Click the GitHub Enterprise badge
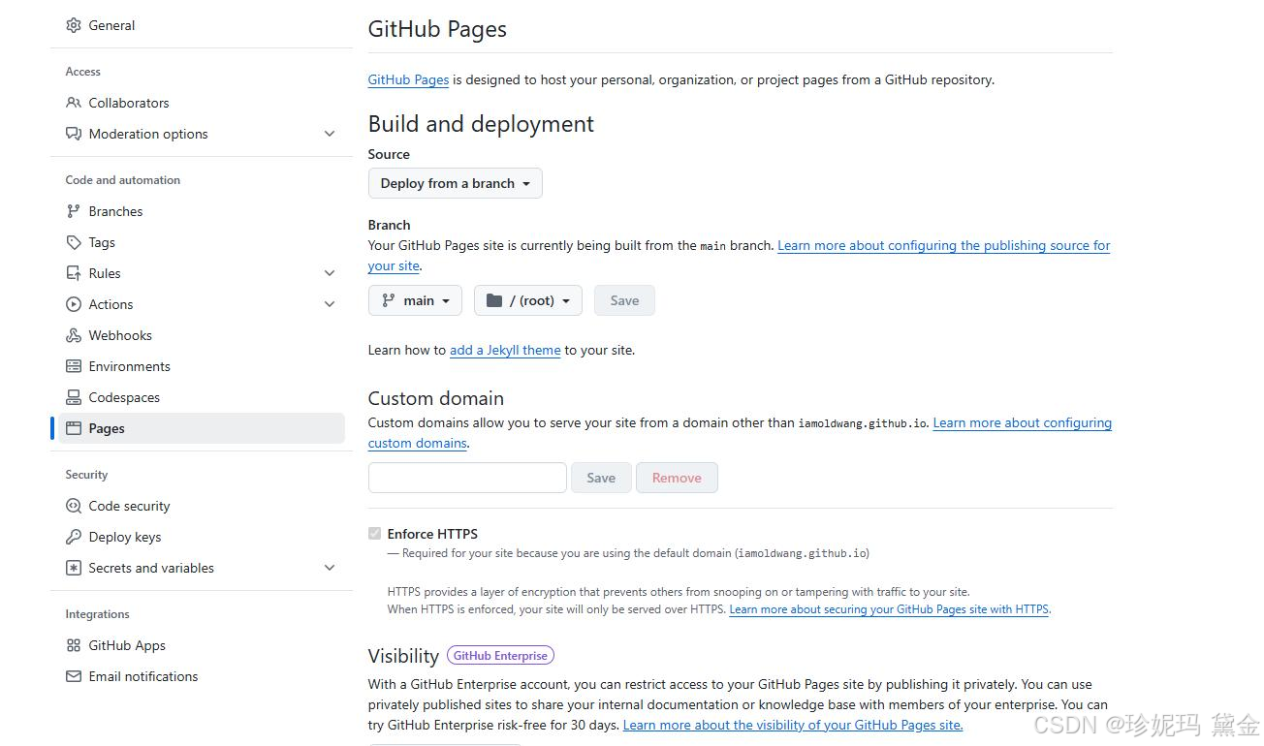Image resolution: width=1264 pixels, height=746 pixels. coord(500,656)
